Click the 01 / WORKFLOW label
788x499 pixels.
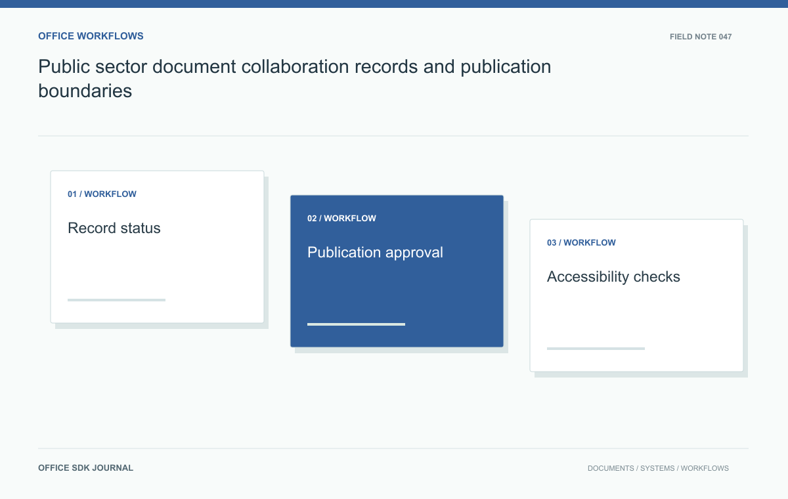(x=102, y=194)
